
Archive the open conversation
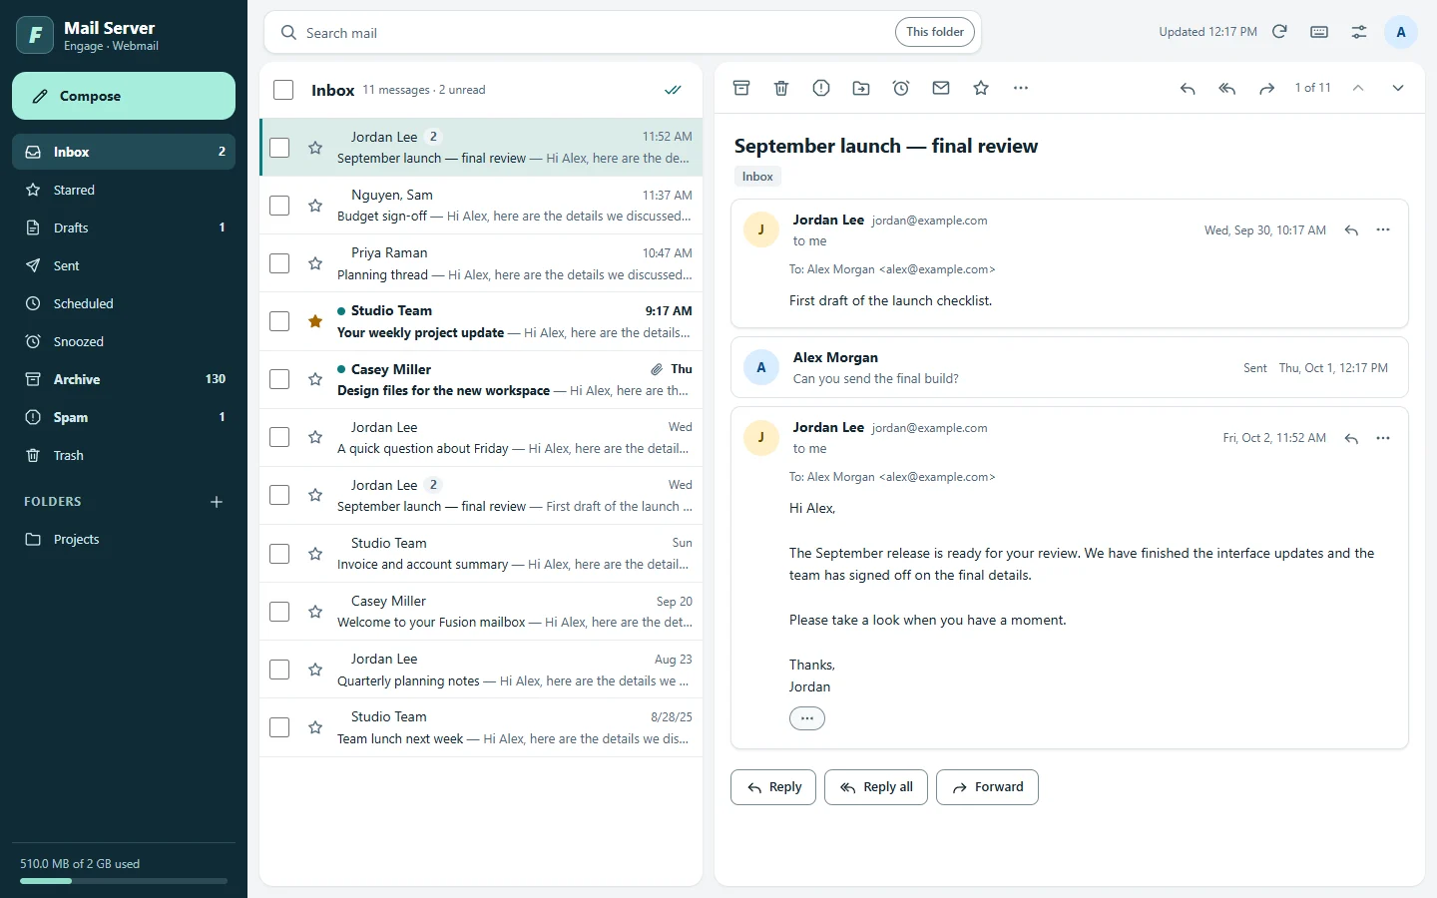tap(741, 88)
